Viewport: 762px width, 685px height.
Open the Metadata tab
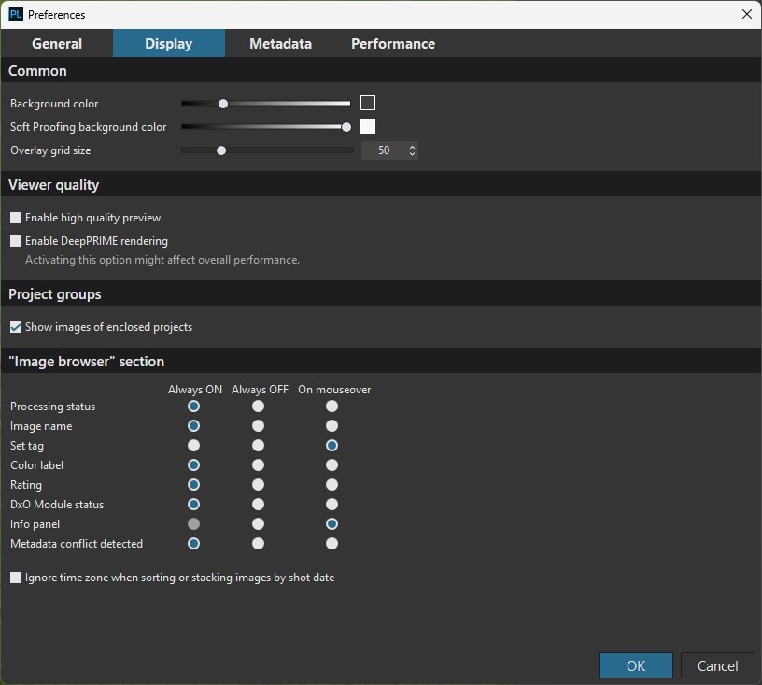coord(280,44)
